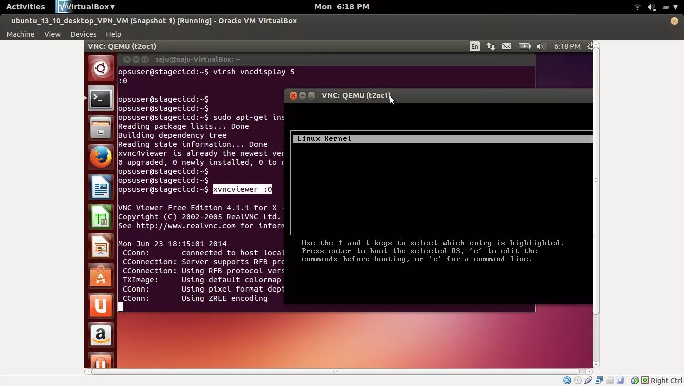Open the guest volume speaker indicator
Viewport: 684px width, 386px height.
(x=541, y=46)
